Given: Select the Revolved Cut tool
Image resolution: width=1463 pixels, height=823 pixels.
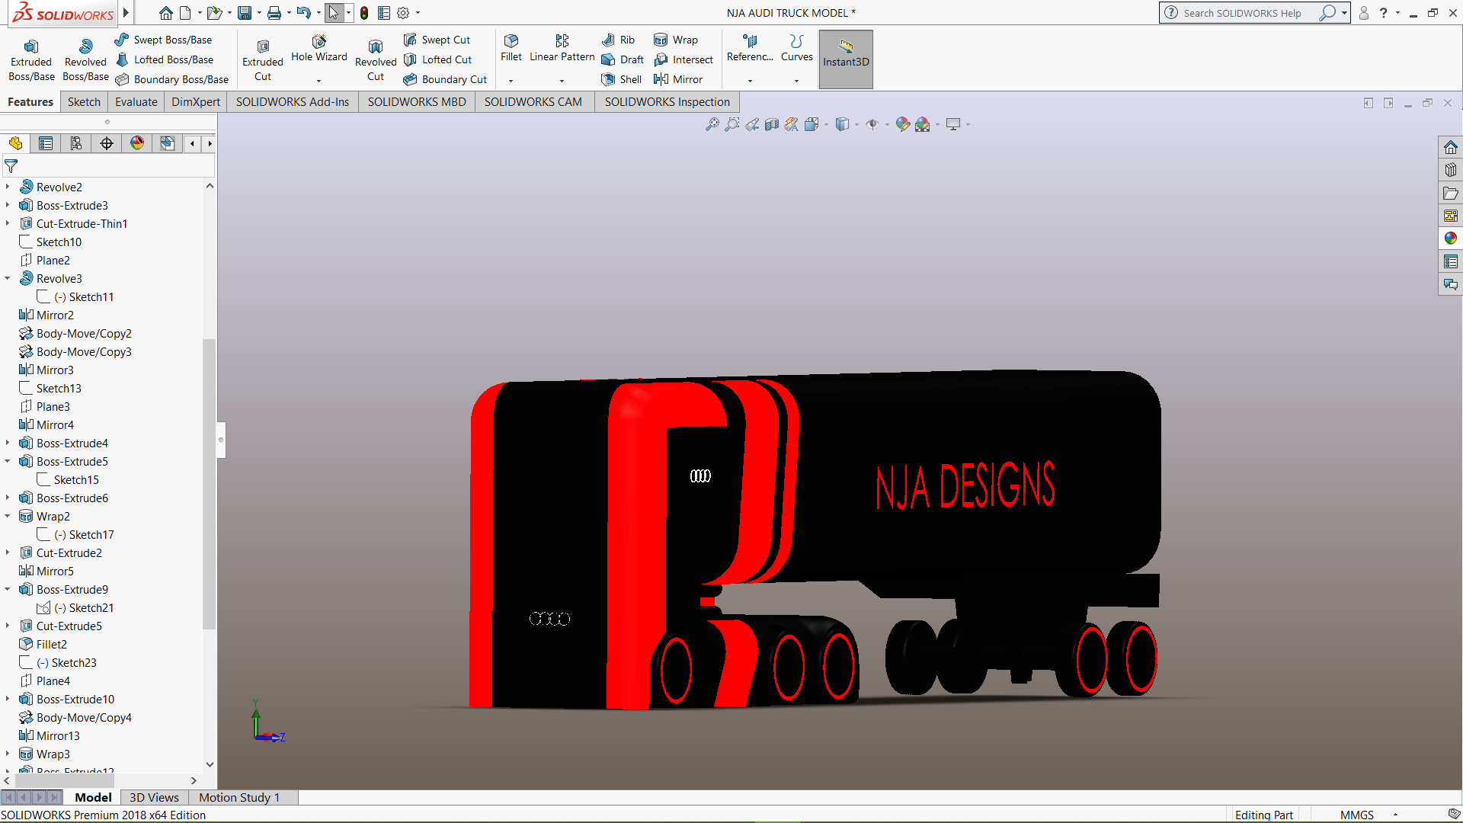Looking at the screenshot, I should 376,60.
